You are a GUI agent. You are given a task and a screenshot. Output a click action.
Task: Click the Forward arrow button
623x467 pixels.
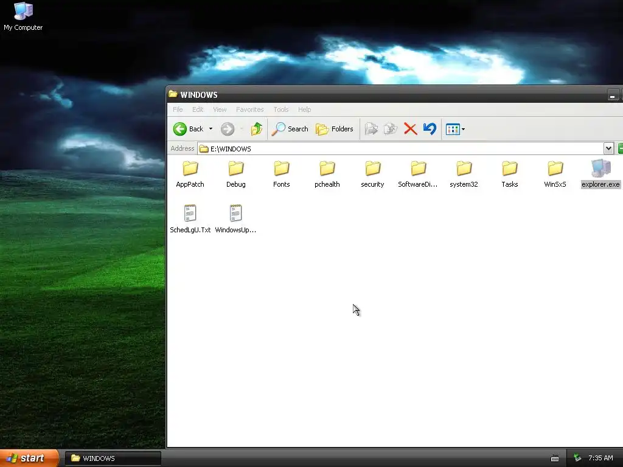pos(228,129)
